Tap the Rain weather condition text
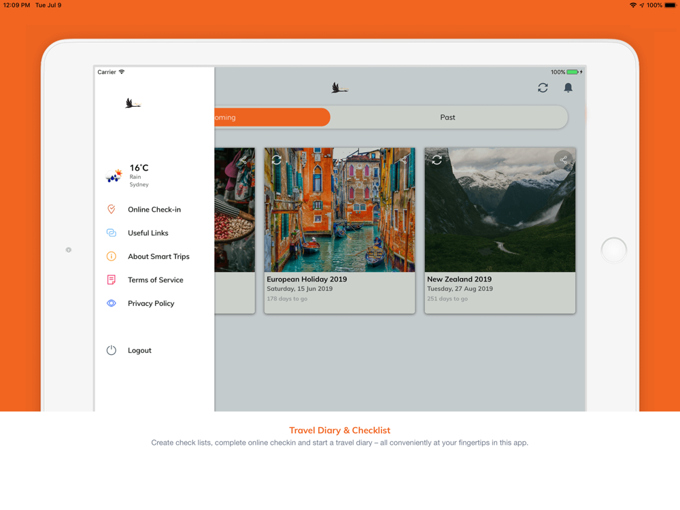Image resolution: width=680 pixels, height=510 pixels. tap(135, 177)
